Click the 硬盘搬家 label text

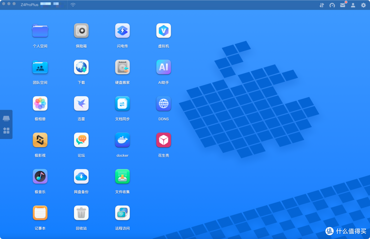click(122, 83)
